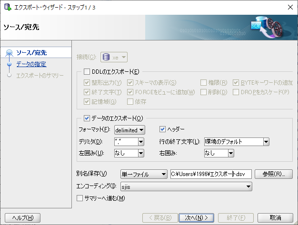Click the 取消 cancel button

(275, 218)
